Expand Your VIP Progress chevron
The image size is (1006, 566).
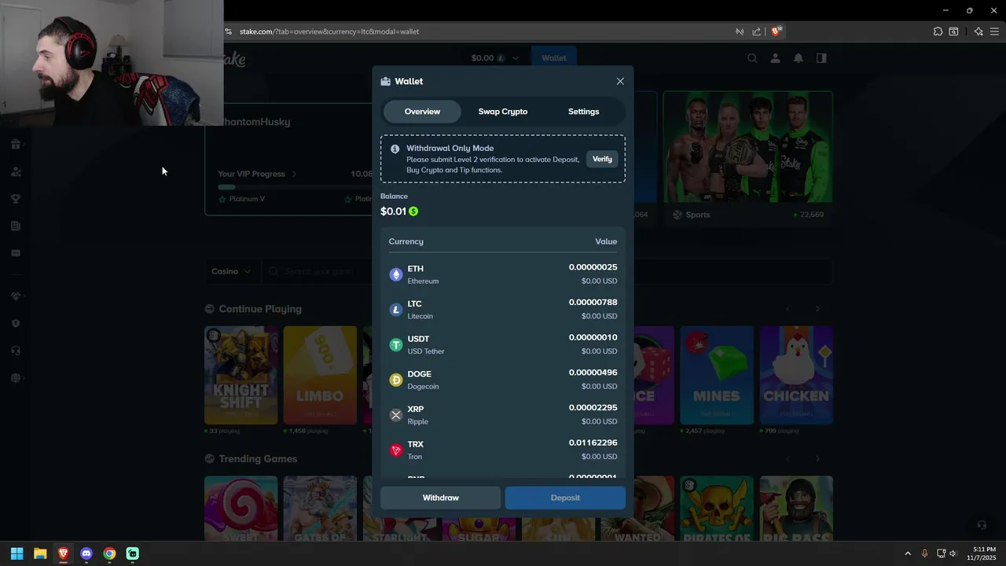pyautogui.click(x=294, y=174)
